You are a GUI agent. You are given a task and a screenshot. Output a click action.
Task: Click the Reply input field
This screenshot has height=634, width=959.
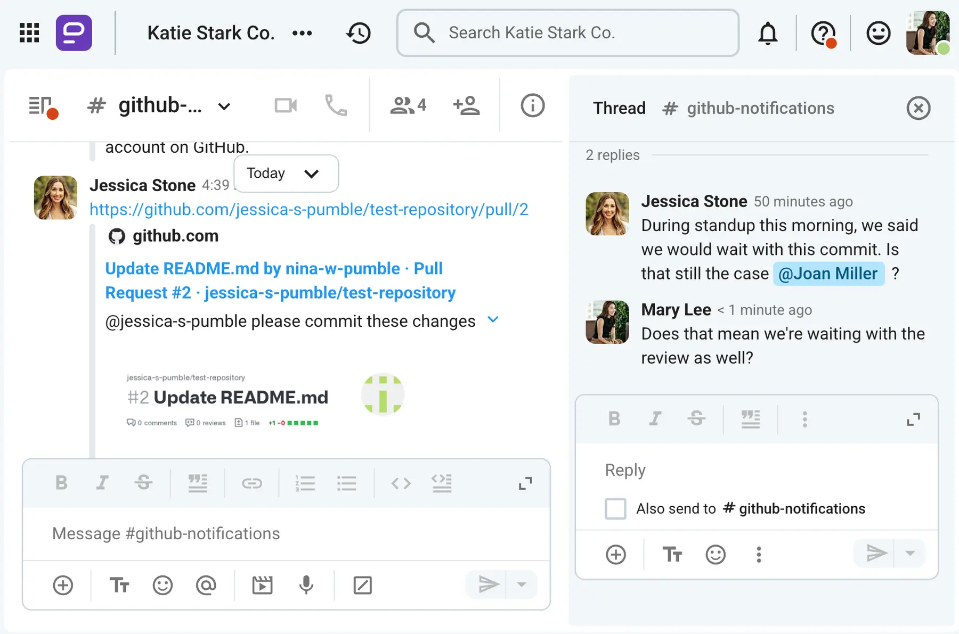pos(757,470)
